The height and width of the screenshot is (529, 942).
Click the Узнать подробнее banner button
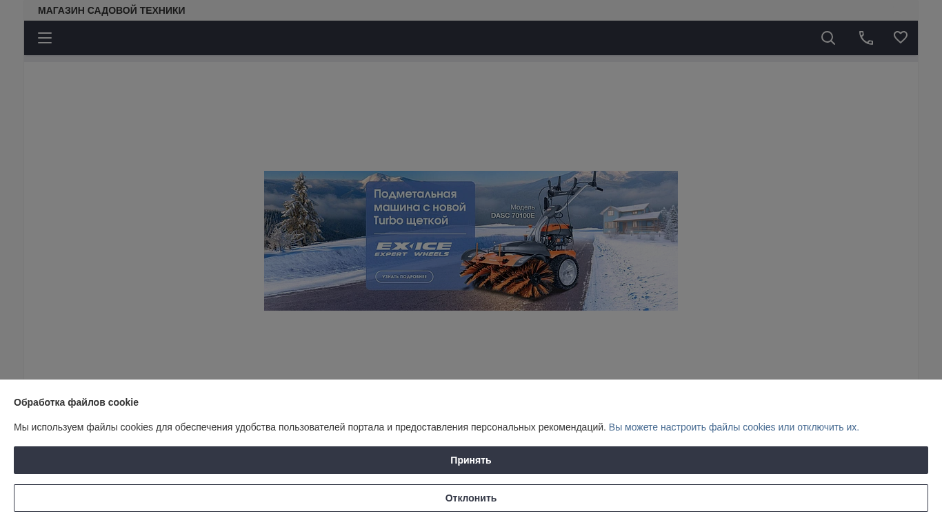pyautogui.click(x=404, y=277)
